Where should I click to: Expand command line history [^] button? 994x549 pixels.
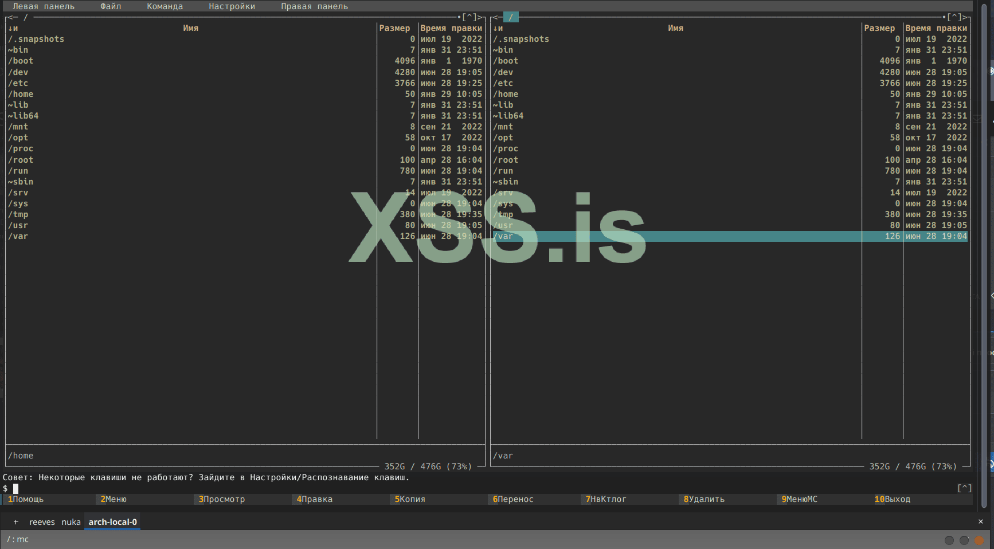point(964,488)
